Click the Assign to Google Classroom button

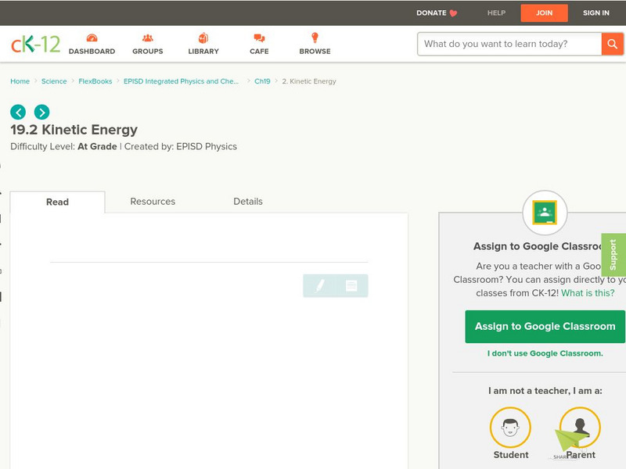tap(545, 326)
